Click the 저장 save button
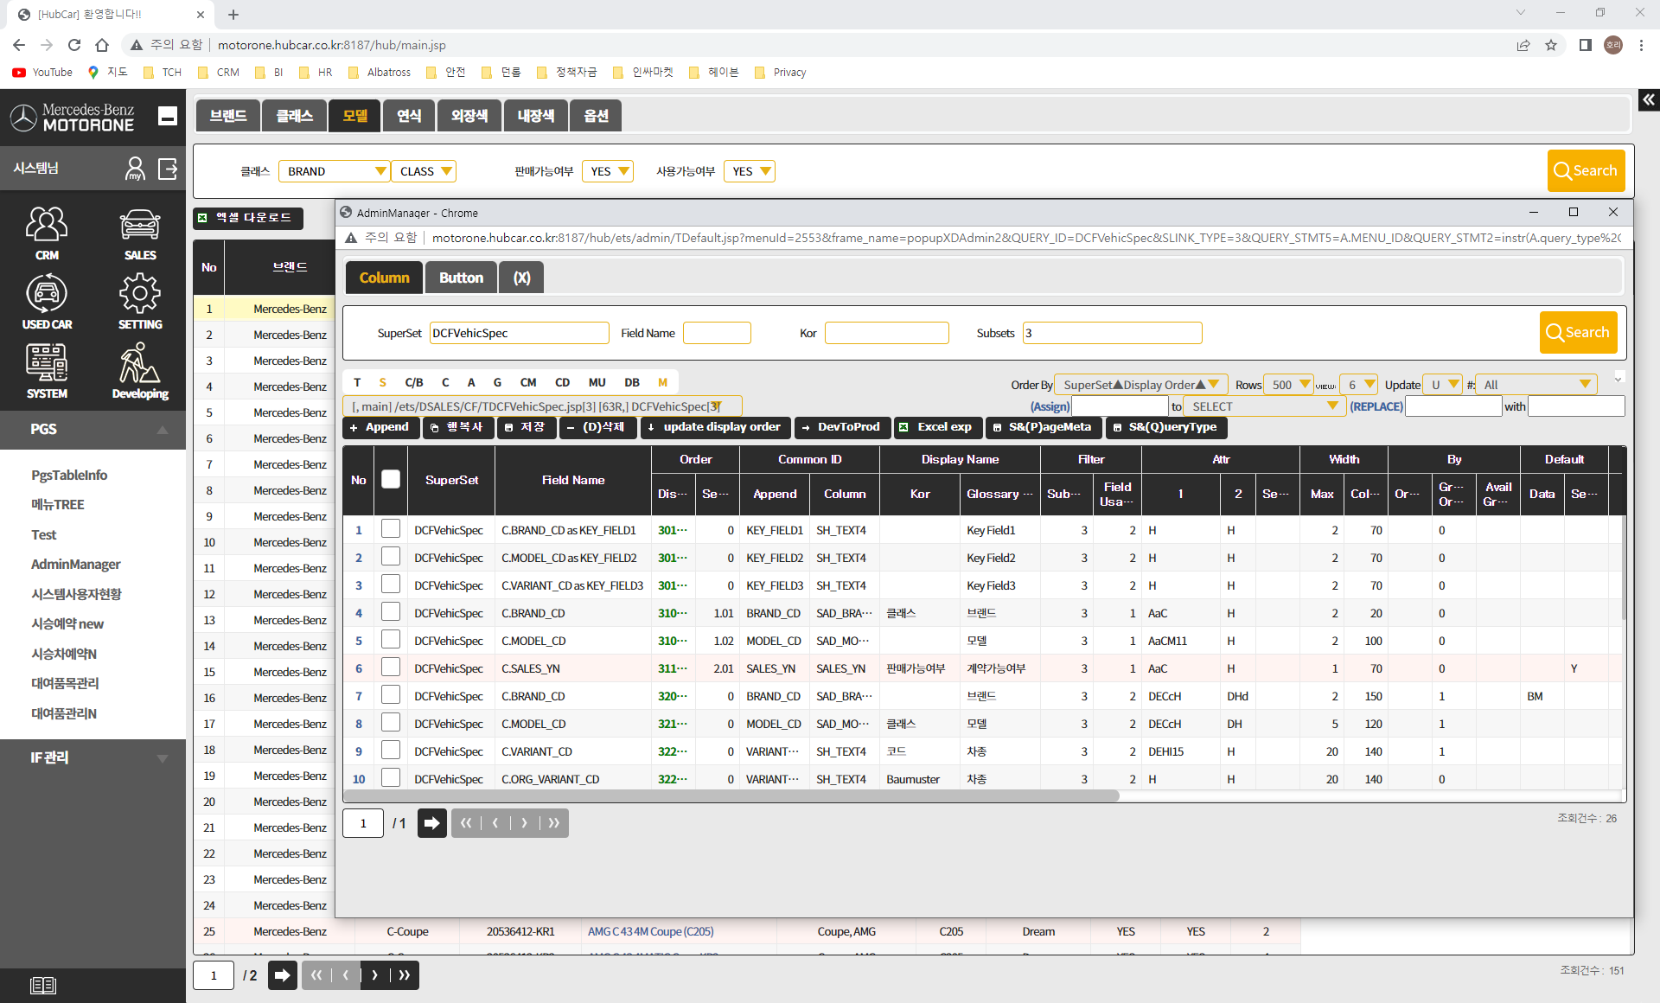The image size is (1660, 1003). click(x=527, y=427)
